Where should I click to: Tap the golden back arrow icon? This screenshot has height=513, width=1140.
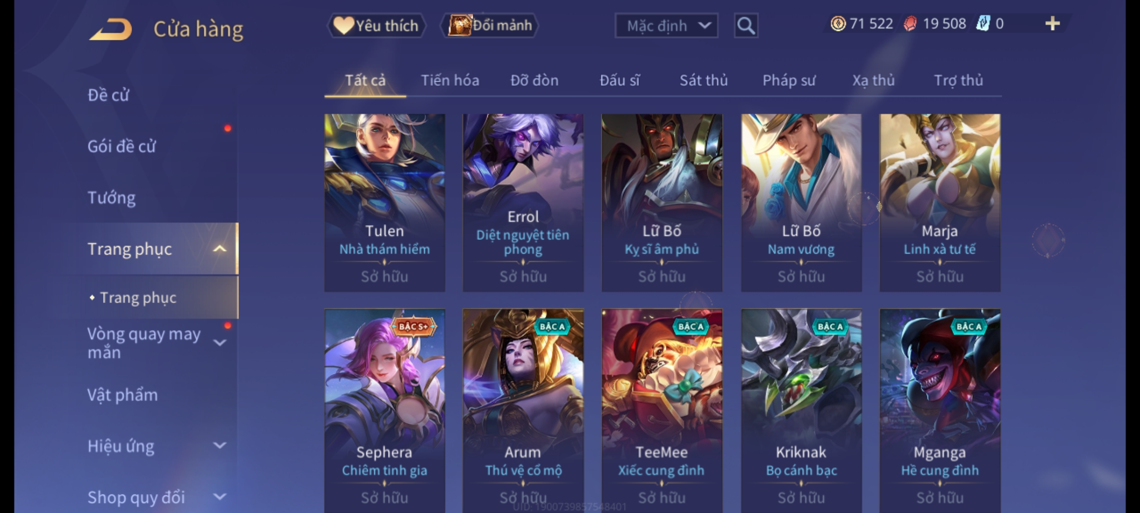pos(110,29)
